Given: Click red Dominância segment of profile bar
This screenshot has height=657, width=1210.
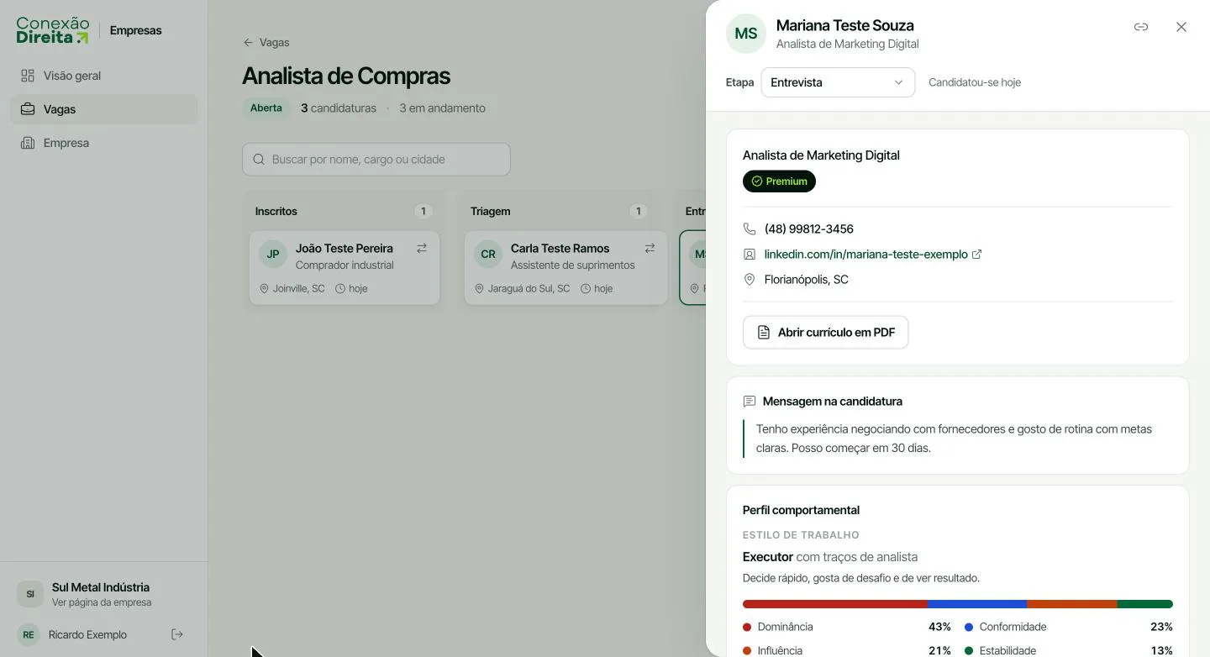Looking at the screenshot, I should 835,604.
